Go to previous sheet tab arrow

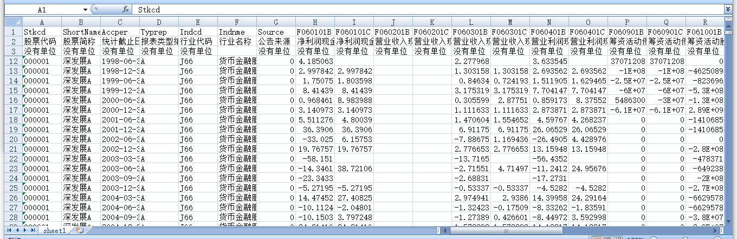click(18, 230)
